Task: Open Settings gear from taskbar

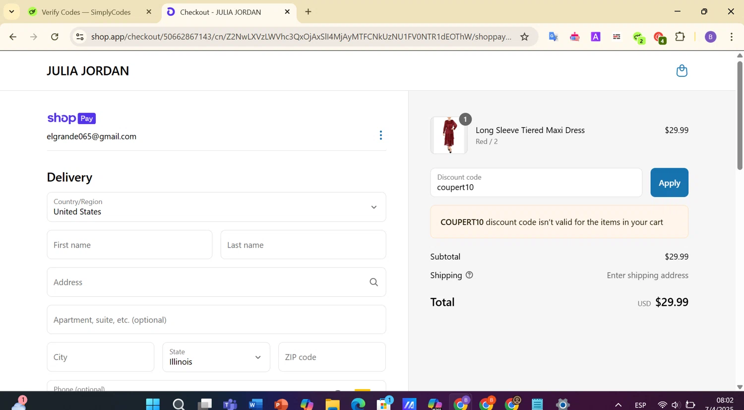Action: point(562,404)
